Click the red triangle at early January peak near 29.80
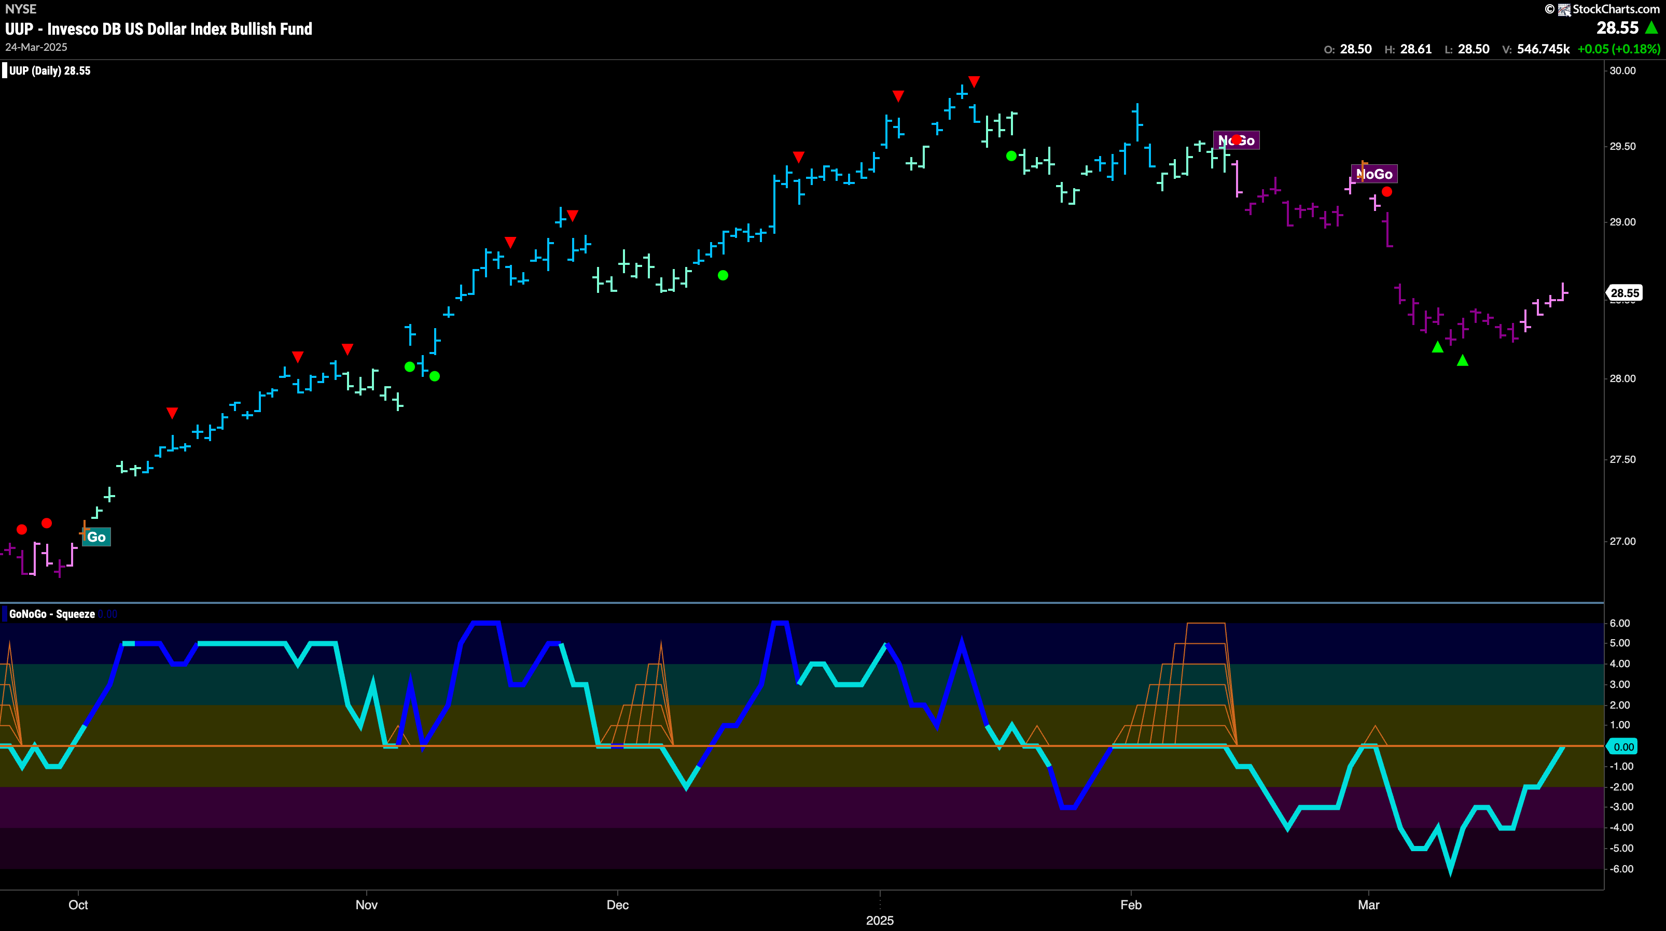 (x=898, y=96)
